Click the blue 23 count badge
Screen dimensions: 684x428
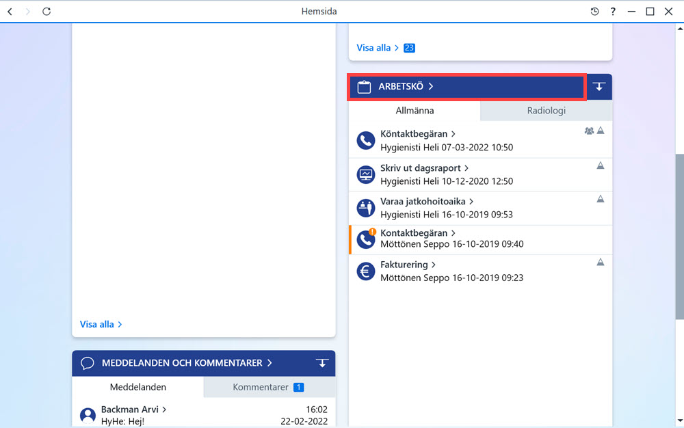tap(409, 48)
